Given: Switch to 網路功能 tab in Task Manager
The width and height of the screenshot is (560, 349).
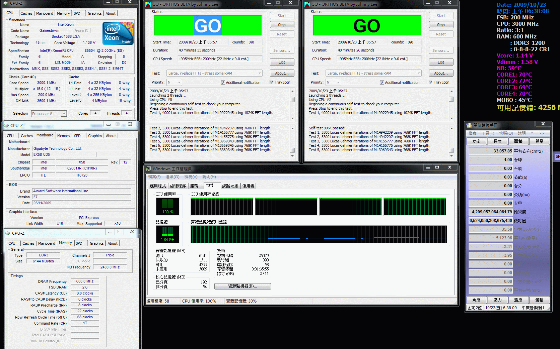Looking at the screenshot, I should (x=230, y=186).
